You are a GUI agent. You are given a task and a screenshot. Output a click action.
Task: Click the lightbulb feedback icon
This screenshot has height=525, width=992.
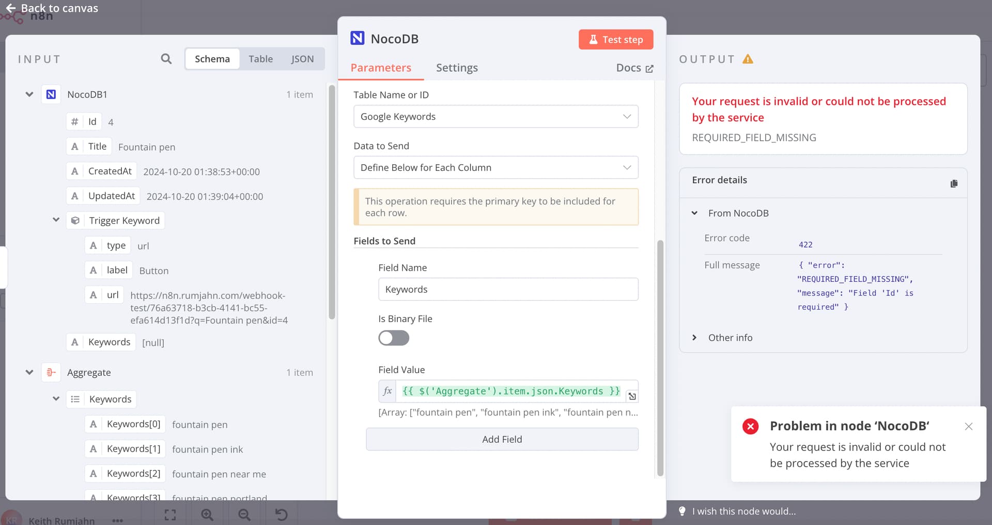pos(682,511)
